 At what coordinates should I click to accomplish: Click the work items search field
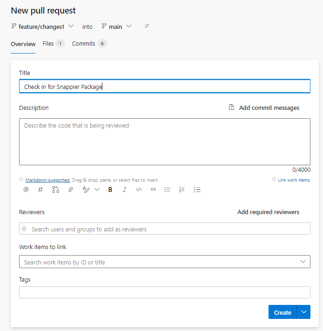(165, 262)
